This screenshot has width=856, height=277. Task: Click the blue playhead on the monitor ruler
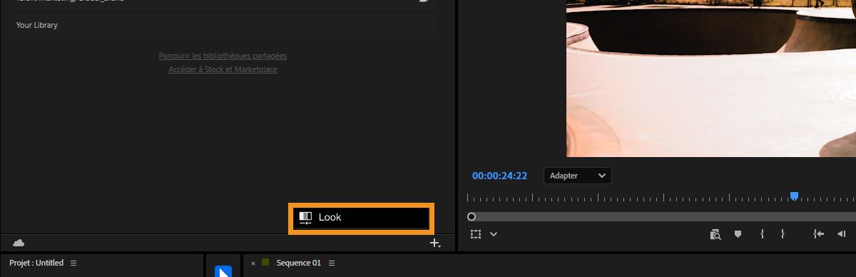pyautogui.click(x=794, y=196)
